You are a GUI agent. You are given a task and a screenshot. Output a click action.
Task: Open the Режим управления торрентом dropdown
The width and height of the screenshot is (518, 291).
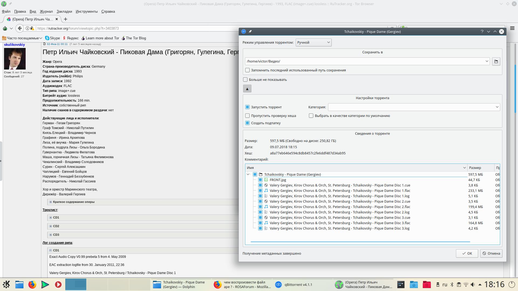click(x=313, y=42)
